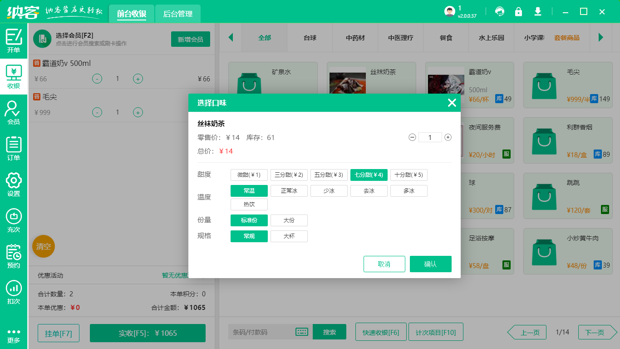Switch the 规格 to 大杯
This screenshot has width=620, height=349.
[x=289, y=236]
